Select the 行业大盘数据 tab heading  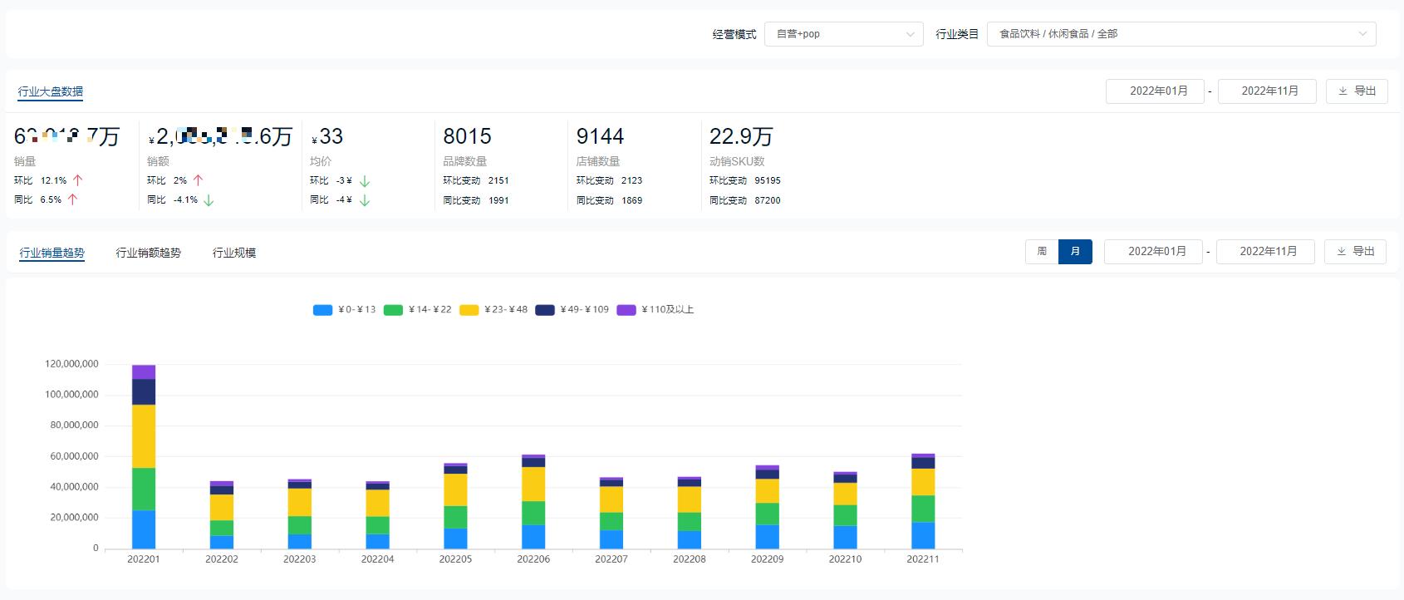point(51,92)
